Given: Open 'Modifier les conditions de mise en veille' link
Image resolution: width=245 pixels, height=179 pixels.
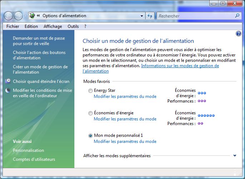Looking at the screenshot, I should (x=43, y=93).
